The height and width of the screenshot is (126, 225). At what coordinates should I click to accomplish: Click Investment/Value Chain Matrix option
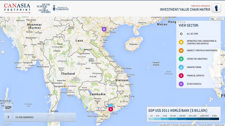tap(185, 9)
